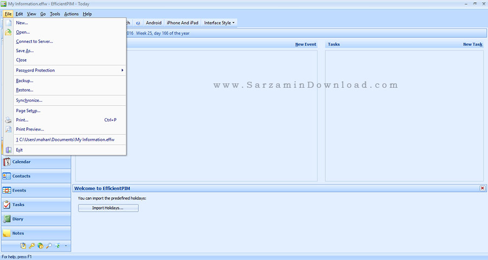Click the Events icon in sidebar
The width and height of the screenshot is (488, 260).
point(7,190)
